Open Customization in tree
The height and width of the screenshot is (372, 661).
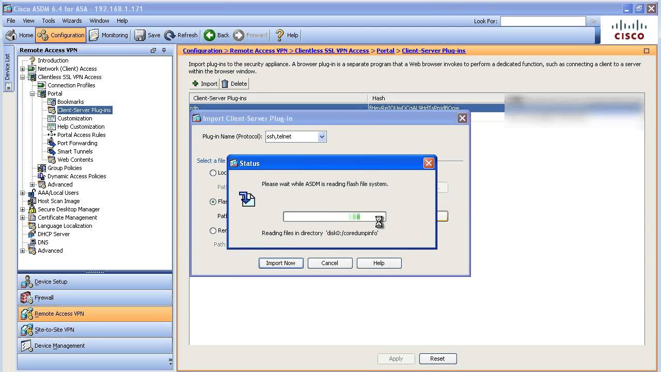[x=74, y=118]
